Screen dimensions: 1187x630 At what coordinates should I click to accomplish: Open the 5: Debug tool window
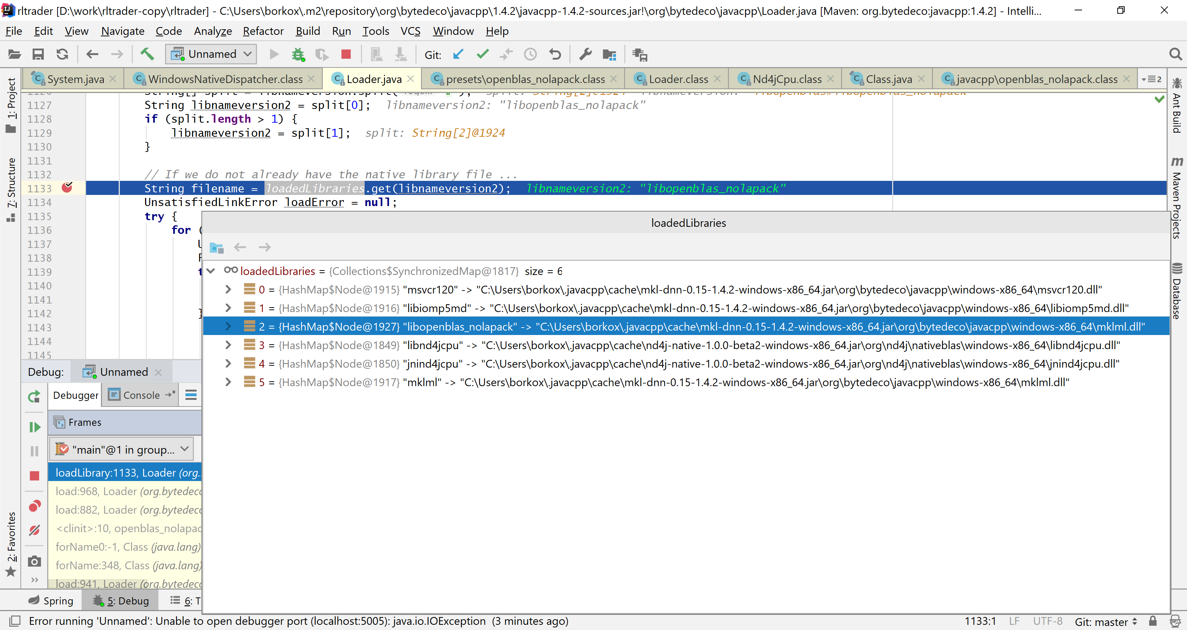pos(121,600)
